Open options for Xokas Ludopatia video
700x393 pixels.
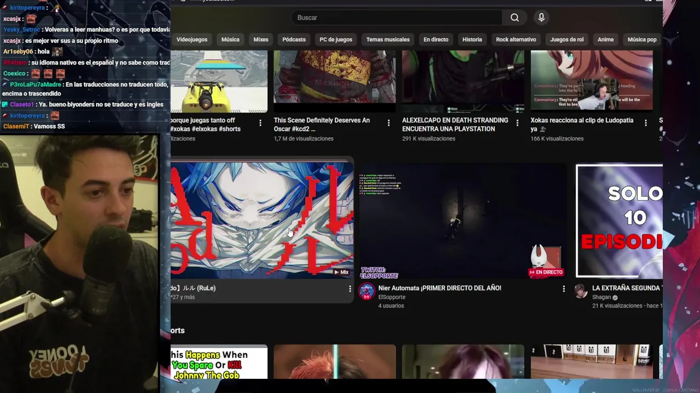click(x=646, y=123)
